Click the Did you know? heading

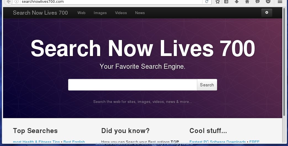coord(126,131)
